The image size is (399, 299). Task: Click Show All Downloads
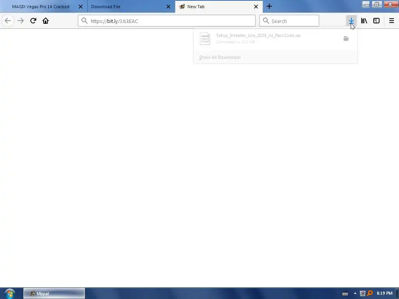[220, 57]
